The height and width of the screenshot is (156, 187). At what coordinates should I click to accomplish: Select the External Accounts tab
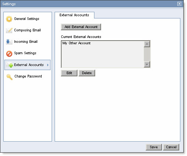(x=75, y=15)
